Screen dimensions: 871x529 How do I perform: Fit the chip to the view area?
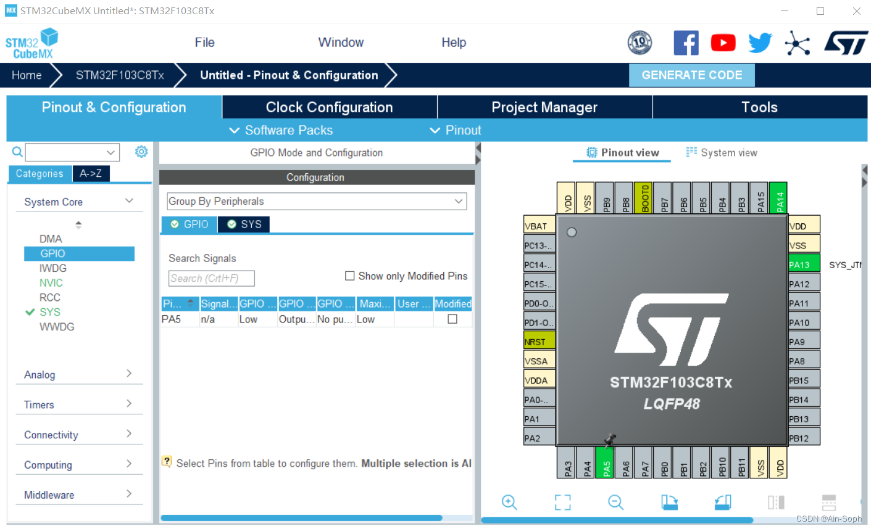(562, 502)
